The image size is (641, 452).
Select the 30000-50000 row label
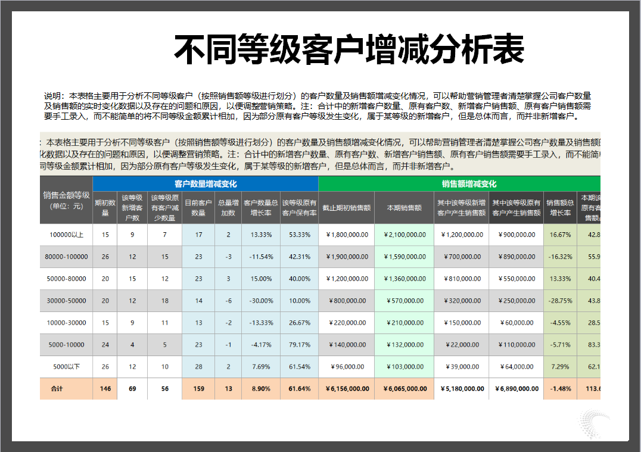click(x=66, y=301)
